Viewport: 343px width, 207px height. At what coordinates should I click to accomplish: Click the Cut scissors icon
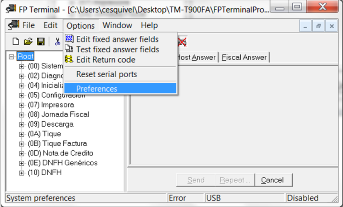(x=58, y=42)
